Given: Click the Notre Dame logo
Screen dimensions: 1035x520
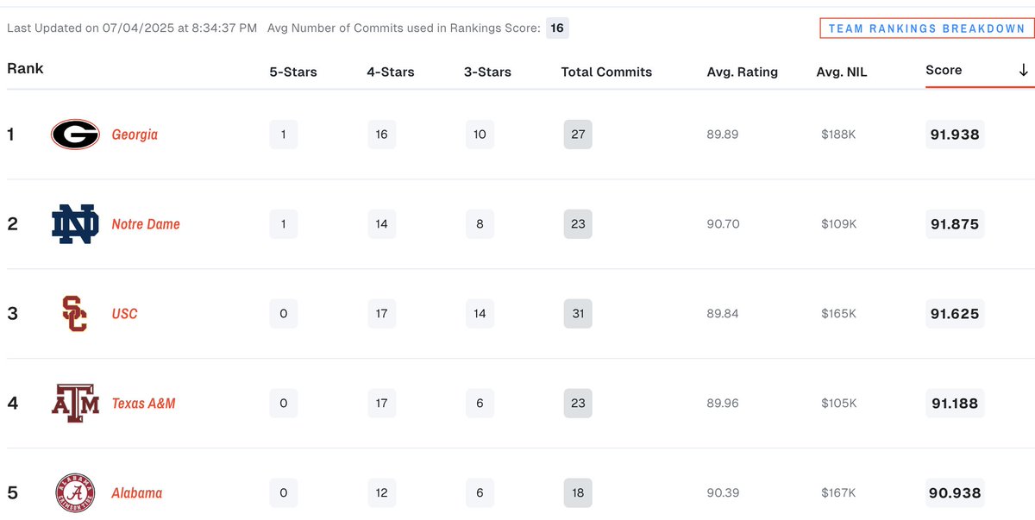Looking at the screenshot, I should pos(75,224).
